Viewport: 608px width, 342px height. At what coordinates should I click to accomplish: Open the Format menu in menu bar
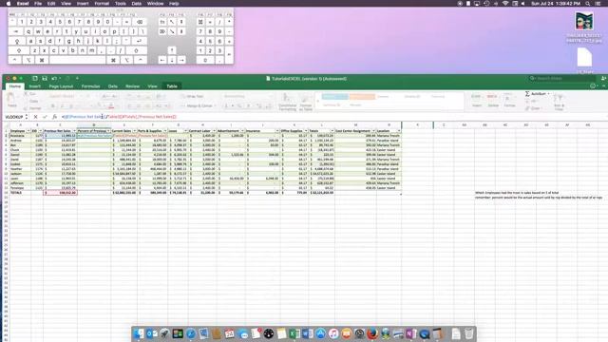(x=102, y=4)
